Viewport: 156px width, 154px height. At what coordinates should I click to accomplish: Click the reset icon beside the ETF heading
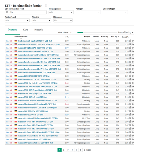pyautogui.click(x=46, y=6)
